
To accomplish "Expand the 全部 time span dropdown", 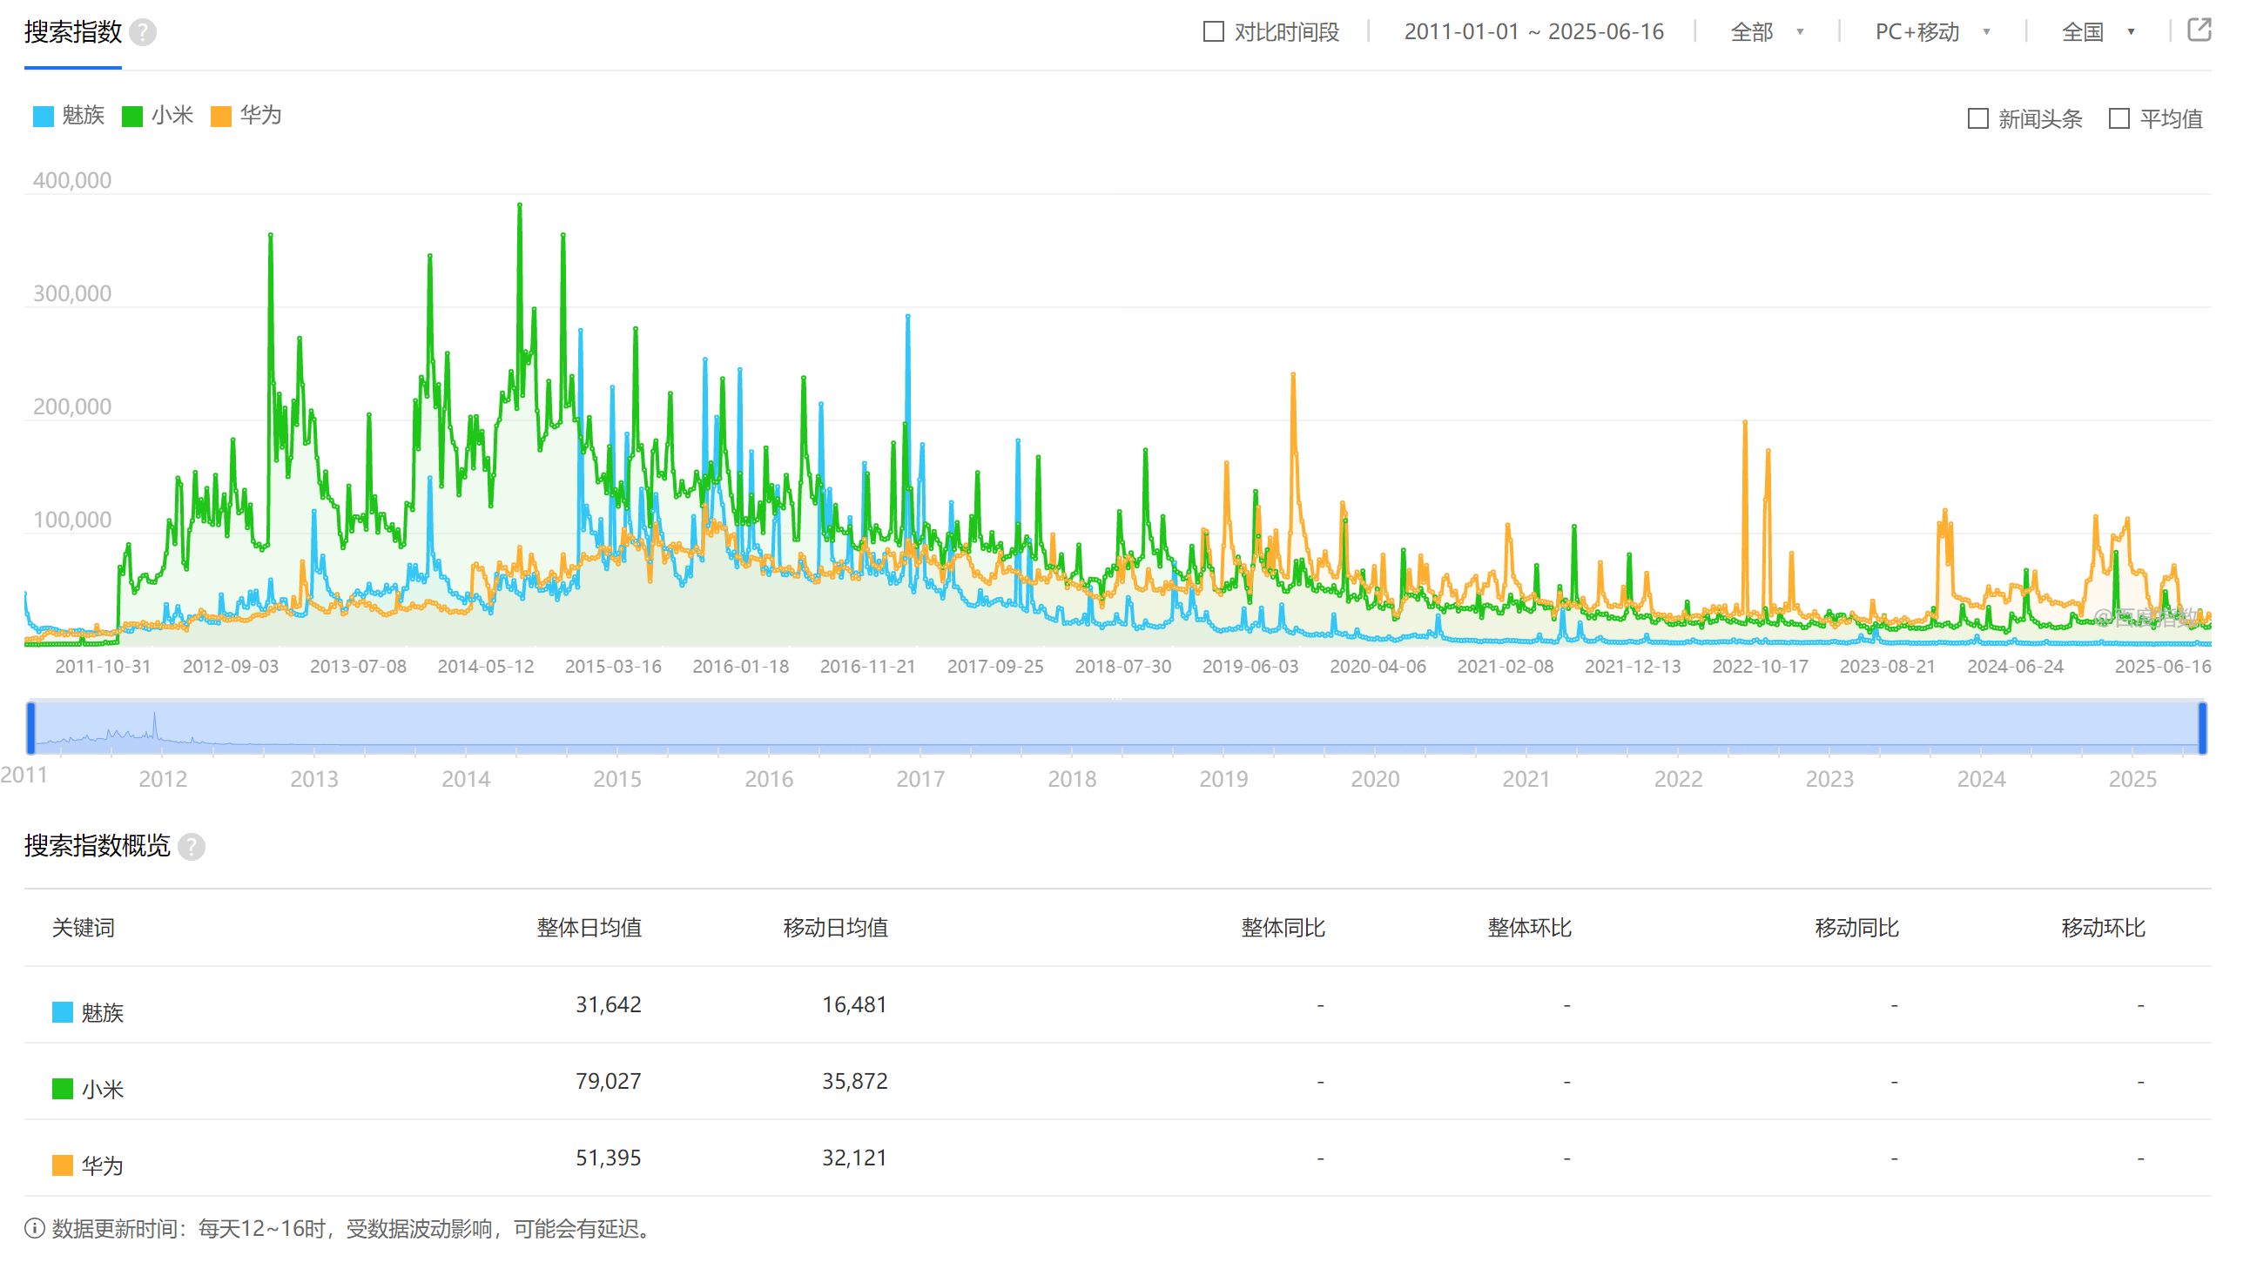I will tap(1767, 32).
